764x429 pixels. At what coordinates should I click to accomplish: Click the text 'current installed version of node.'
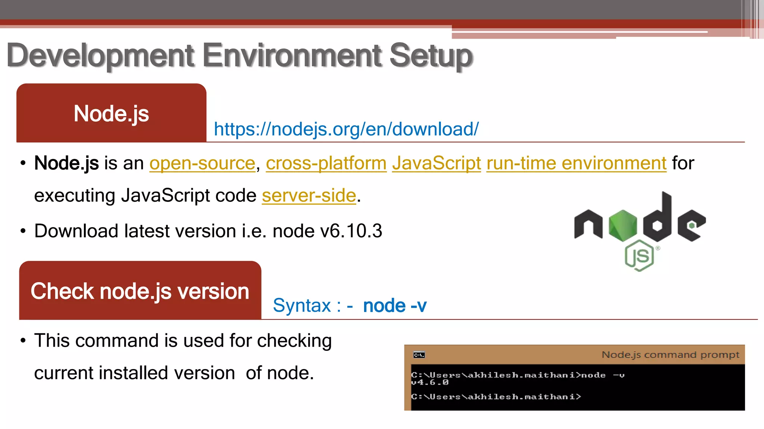coord(174,373)
